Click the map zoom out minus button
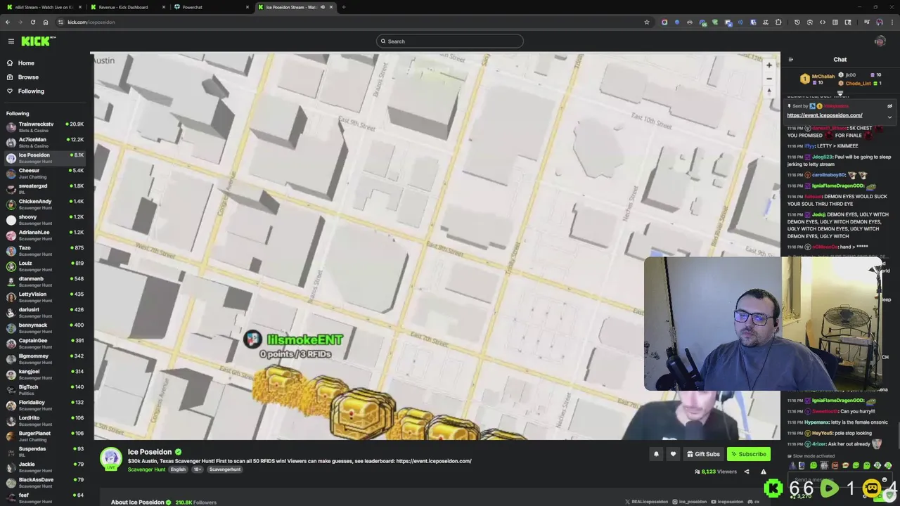 click(x=769, y=79)
